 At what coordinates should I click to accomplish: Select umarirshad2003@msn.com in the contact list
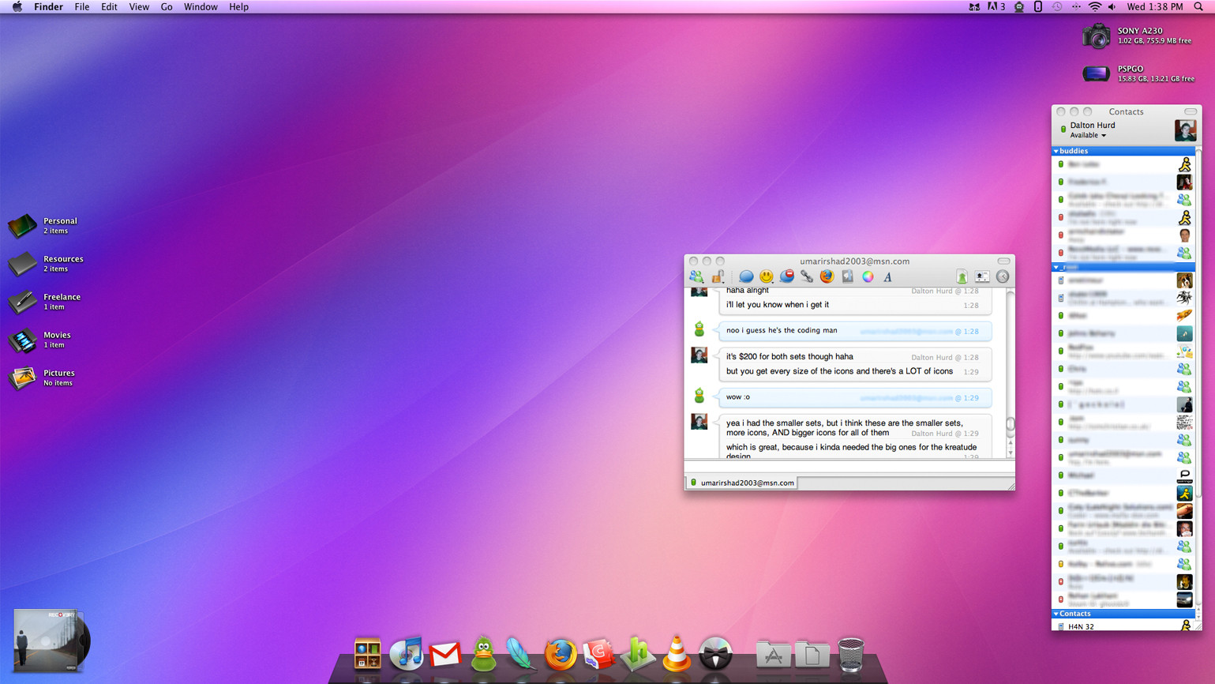(1124, 457)
